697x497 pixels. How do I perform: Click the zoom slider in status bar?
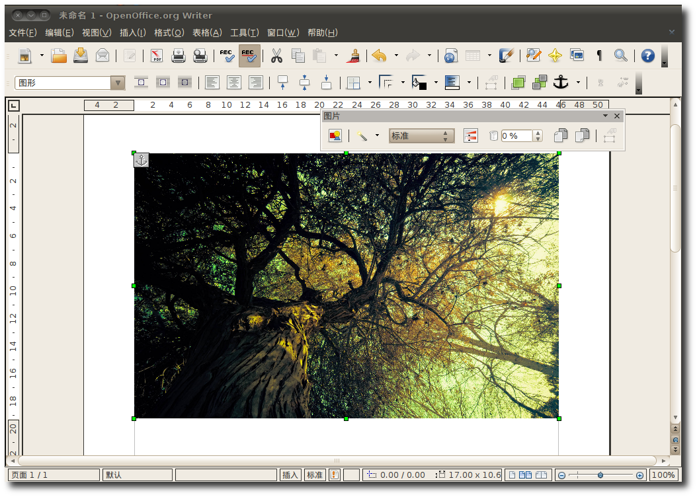click(x=600, y=475)
